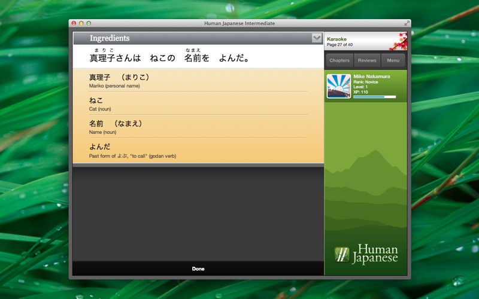The image size is (479, 299).
Task: Select the よんだ verb entry
Action: (198, 150)
